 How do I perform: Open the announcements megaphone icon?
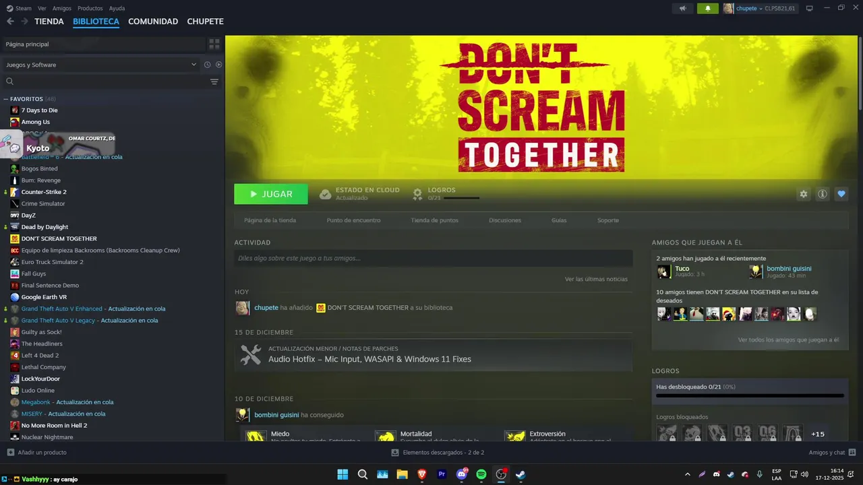coord(682,8)
